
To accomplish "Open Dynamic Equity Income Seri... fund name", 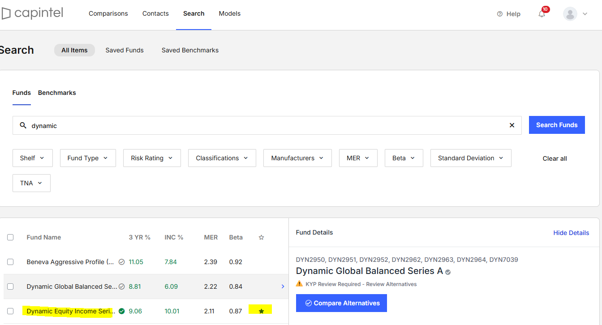I will (x=70, y=311).
